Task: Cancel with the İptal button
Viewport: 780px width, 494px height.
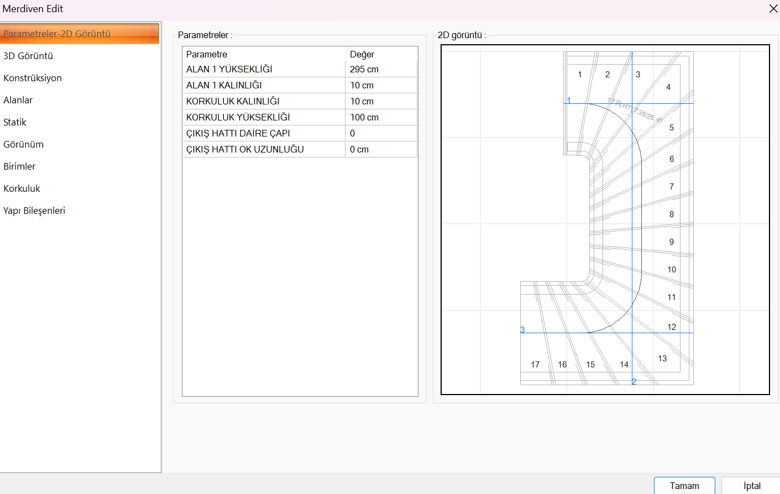Action: [x=752, y=486]
